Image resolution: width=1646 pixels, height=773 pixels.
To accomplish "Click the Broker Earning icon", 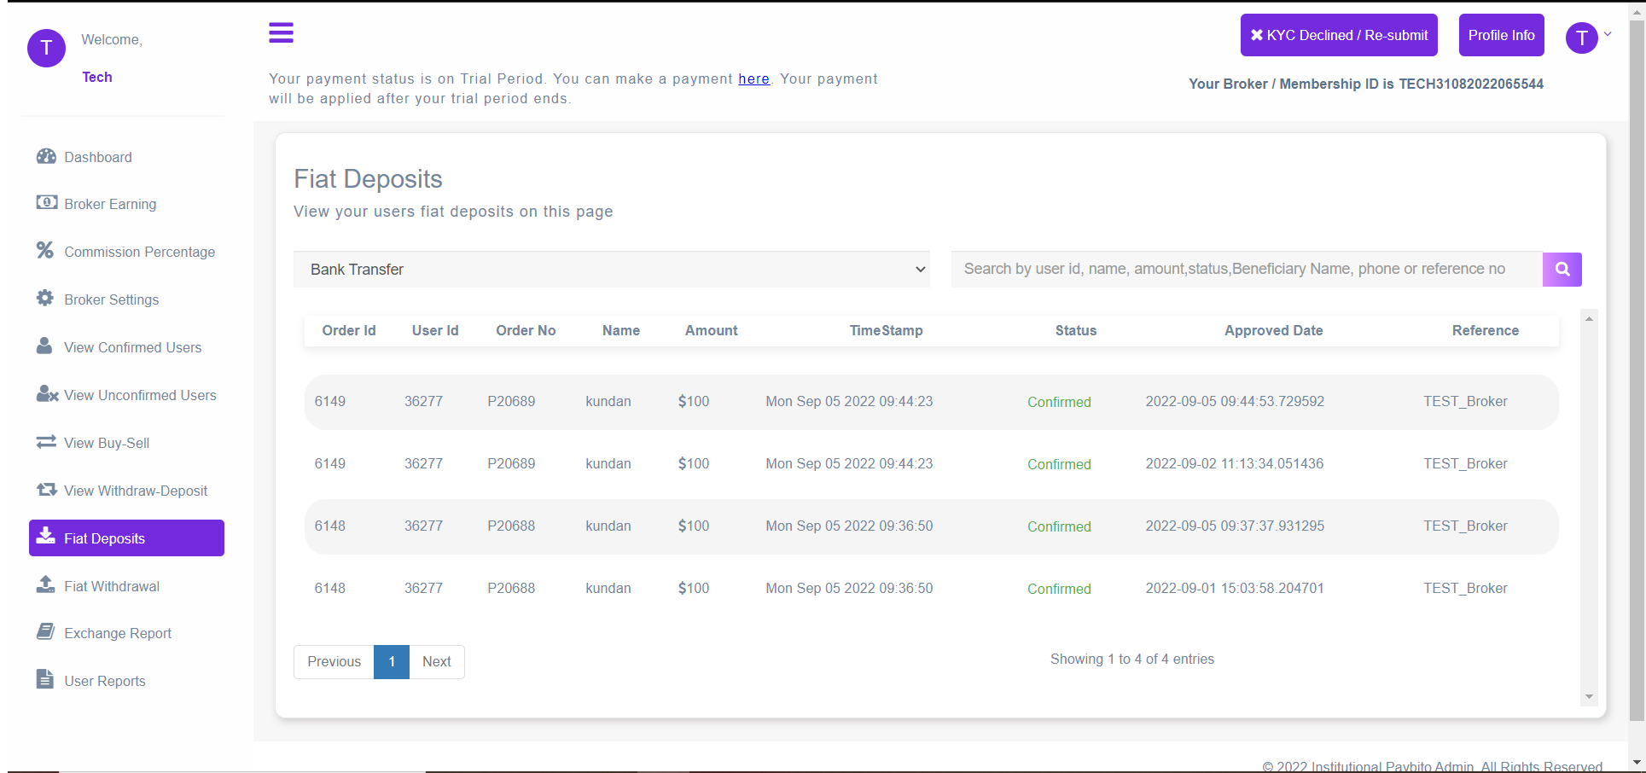I will 46,202.
